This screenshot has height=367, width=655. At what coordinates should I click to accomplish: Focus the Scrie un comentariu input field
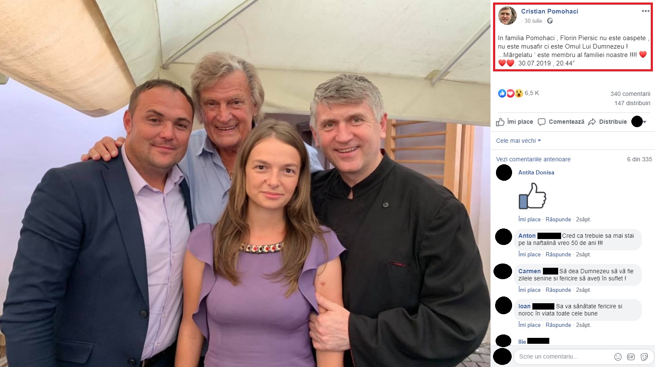point(562,357)
